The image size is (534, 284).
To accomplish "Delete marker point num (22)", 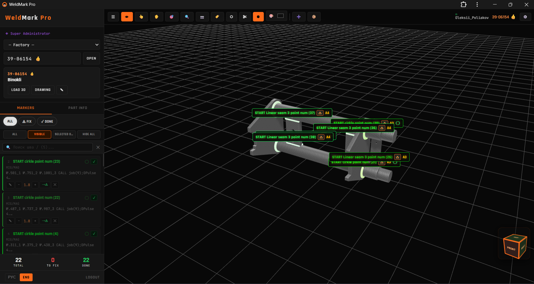I will [x=55, y=221].
